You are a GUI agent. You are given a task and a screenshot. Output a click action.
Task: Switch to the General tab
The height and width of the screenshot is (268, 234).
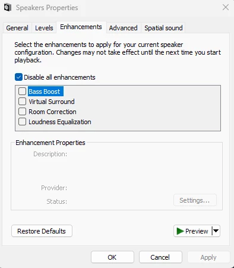pos(17,28)
